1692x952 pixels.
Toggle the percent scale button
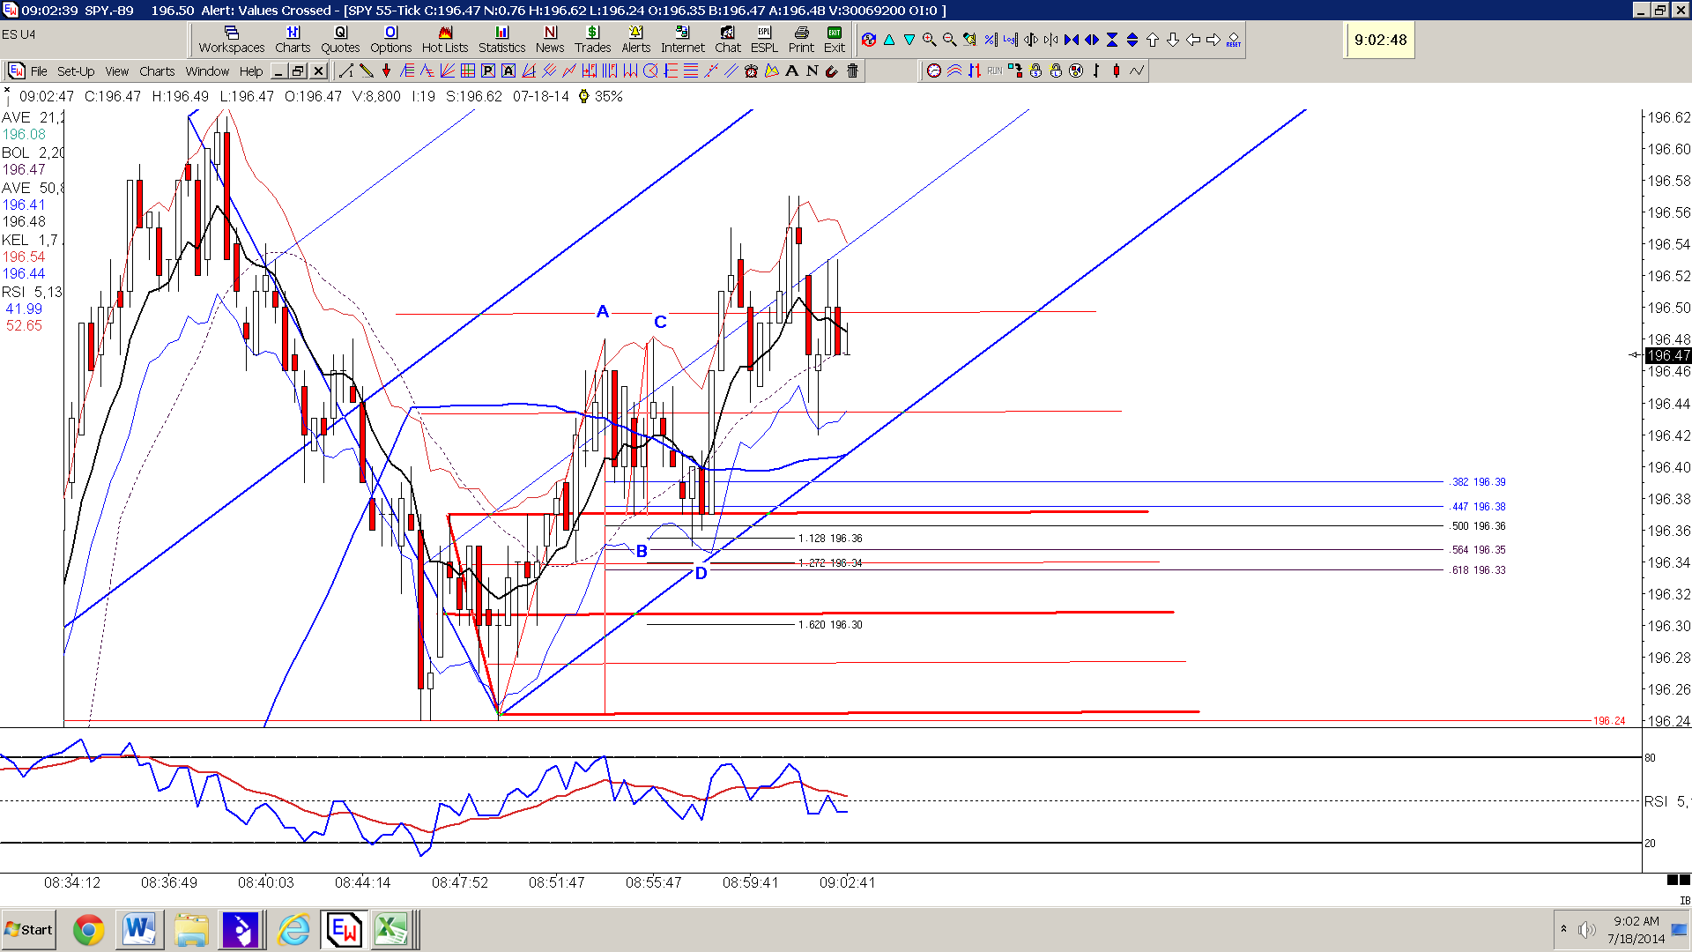(990, 40)
